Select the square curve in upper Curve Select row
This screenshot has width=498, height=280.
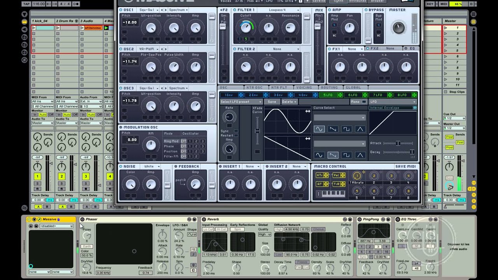pos(346,129)
